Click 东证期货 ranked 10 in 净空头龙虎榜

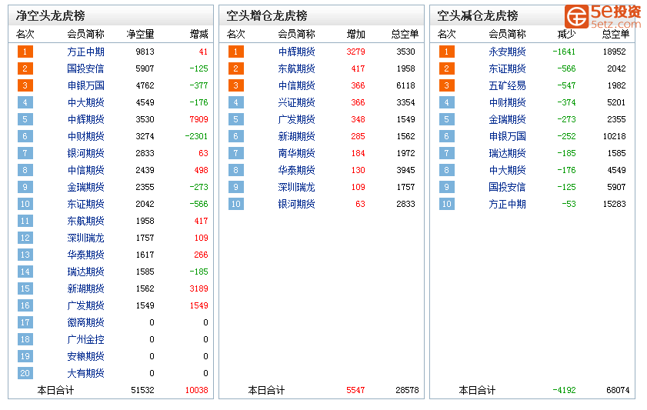pos(86,204)
